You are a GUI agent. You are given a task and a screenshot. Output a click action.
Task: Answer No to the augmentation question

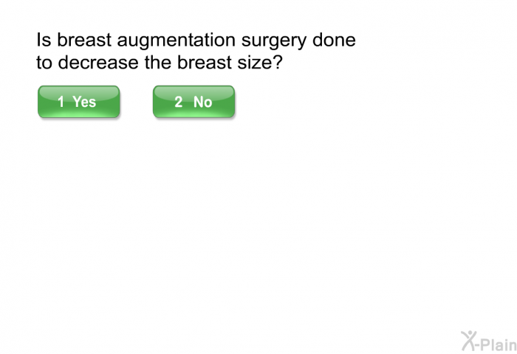[x=194, y=102]
